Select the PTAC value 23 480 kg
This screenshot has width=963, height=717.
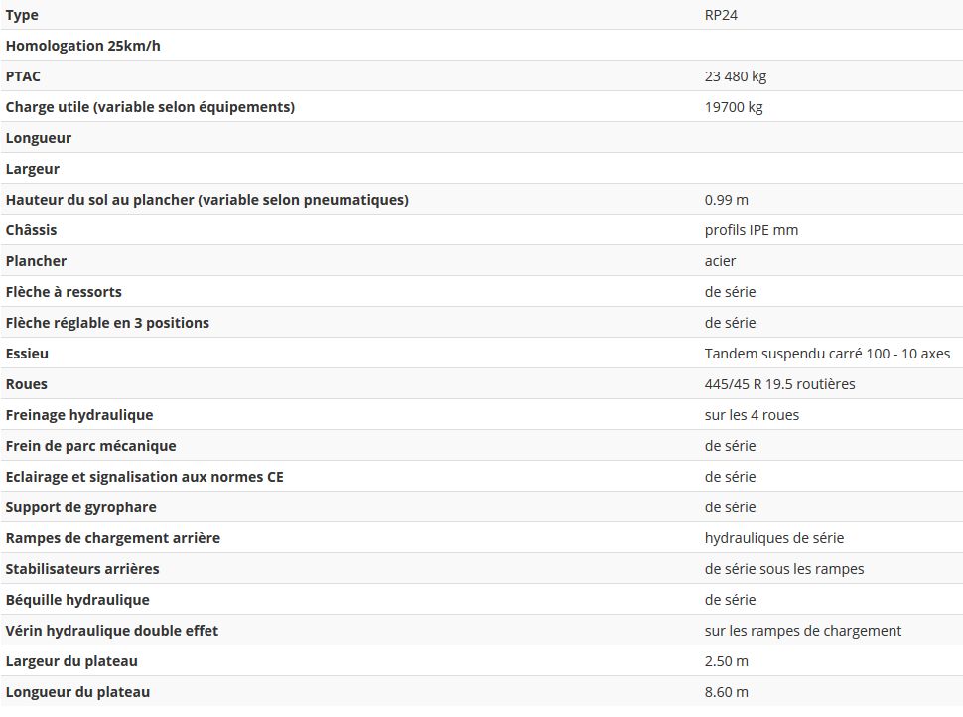(735, 76)
